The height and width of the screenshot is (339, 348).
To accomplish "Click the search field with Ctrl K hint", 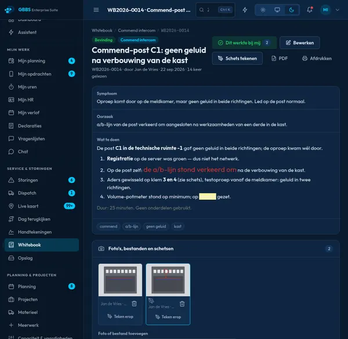I will 215,10.
